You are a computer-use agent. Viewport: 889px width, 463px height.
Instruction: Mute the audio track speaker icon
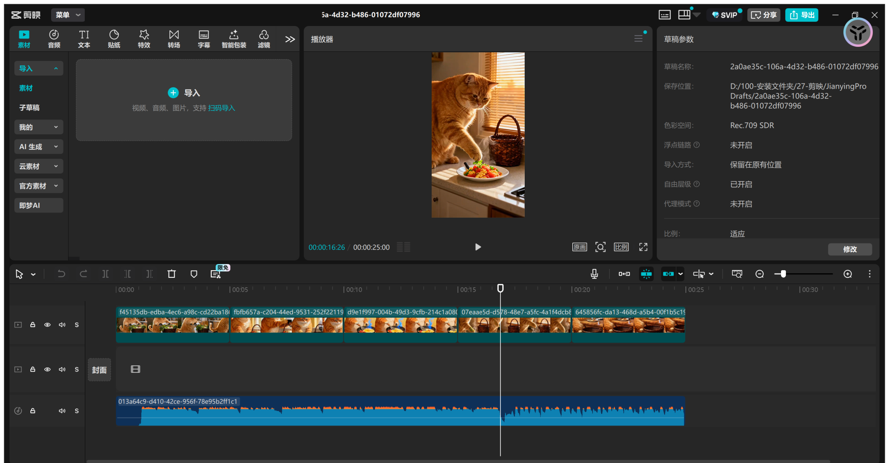click(62, 411)
